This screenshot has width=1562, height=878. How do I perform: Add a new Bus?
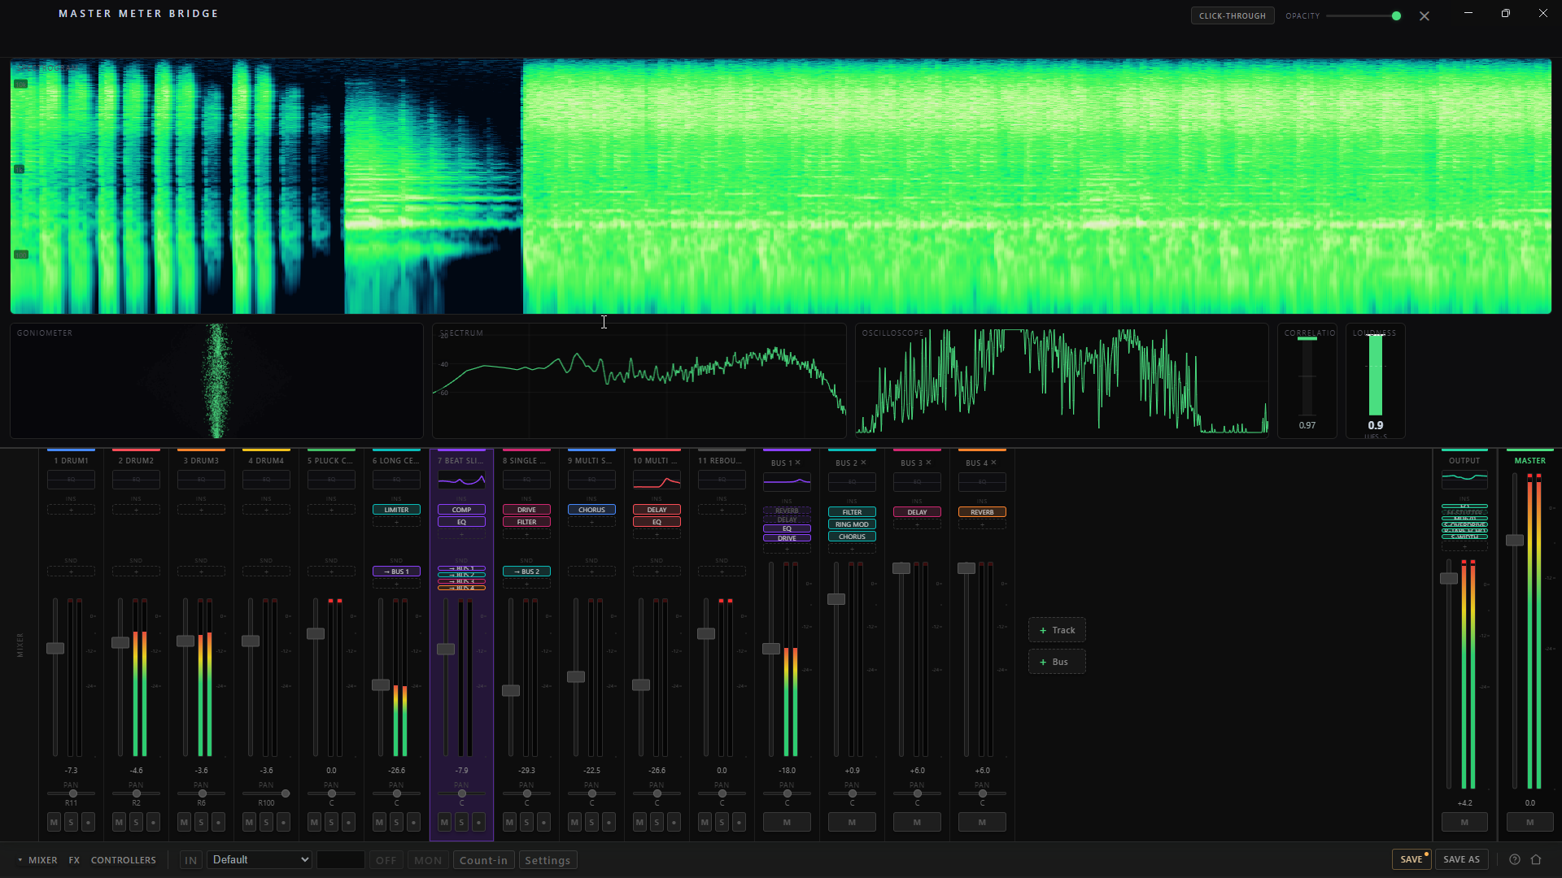(x=1057, y=662)
